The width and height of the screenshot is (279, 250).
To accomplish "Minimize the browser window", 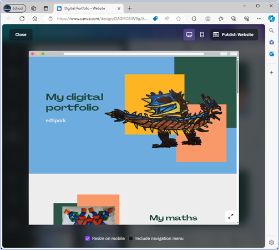I will [245, 6].
